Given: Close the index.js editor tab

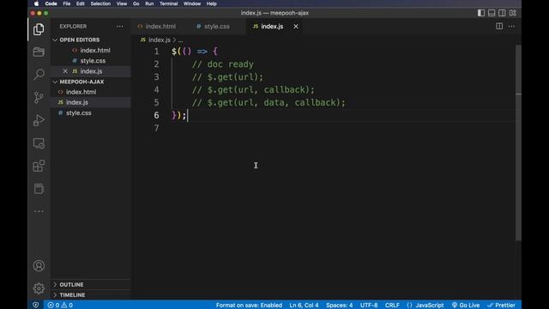Looking at the screenshot, I should [296, 27].
